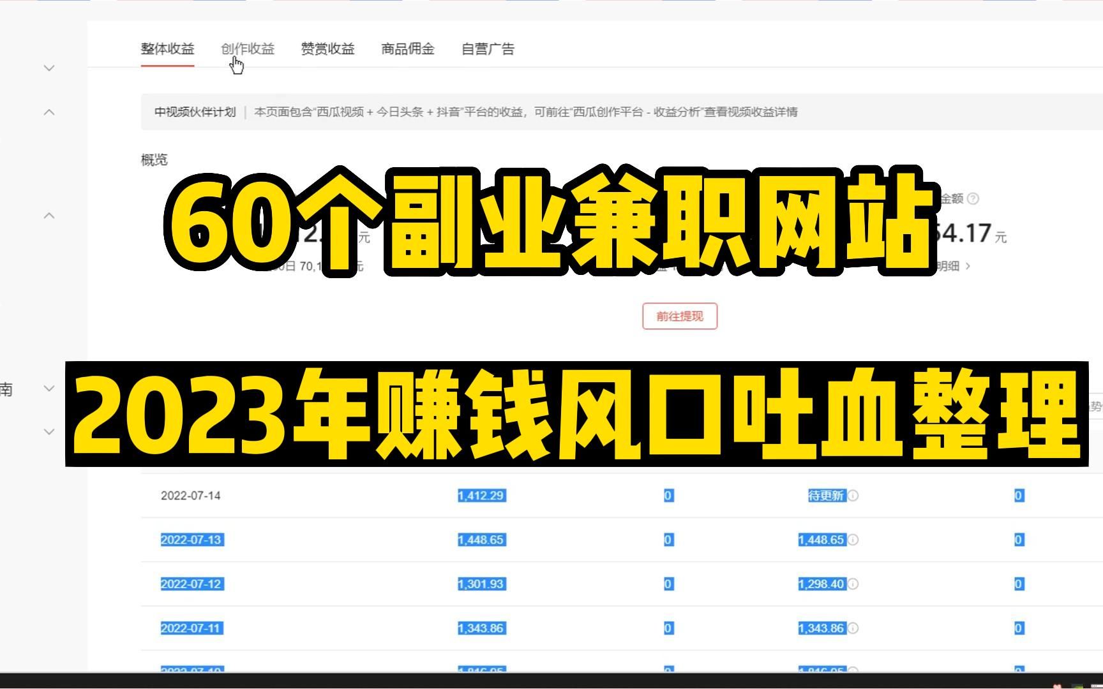This screenshot has width=1103, height=689.
Task: Click info icon in 2022-07-11 row
Action: 853,628
